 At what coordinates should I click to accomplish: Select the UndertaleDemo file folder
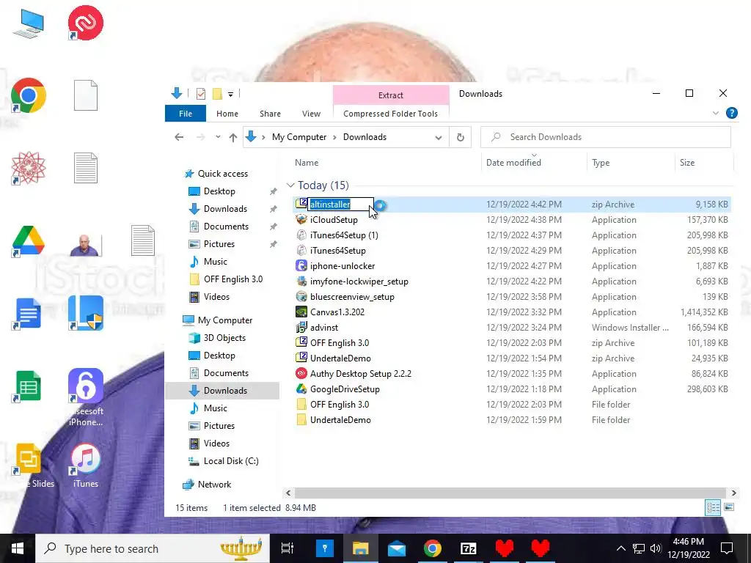click(340, 420)
